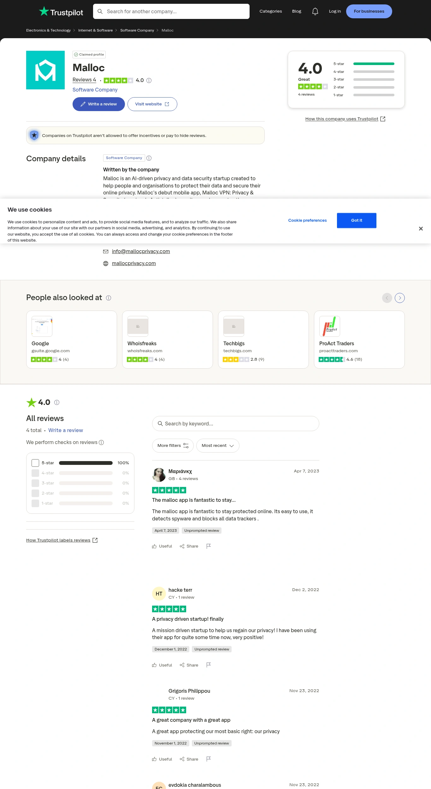Image resolution: width=431 pixels, height=789 pixels.
Task: Toggle the 5-star filter checkbox
Action: [x=35, y=463]
